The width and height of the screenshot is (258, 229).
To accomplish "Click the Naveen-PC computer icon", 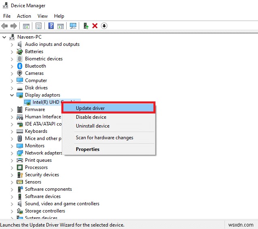I will [x=12, y=37].
